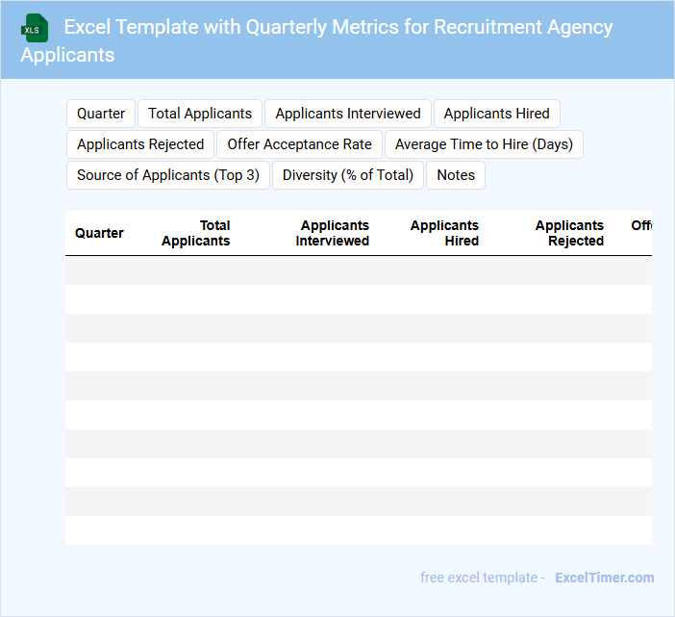
Task: Select Source of Applicants (Top 3) tag
Action: coord(168,175)
